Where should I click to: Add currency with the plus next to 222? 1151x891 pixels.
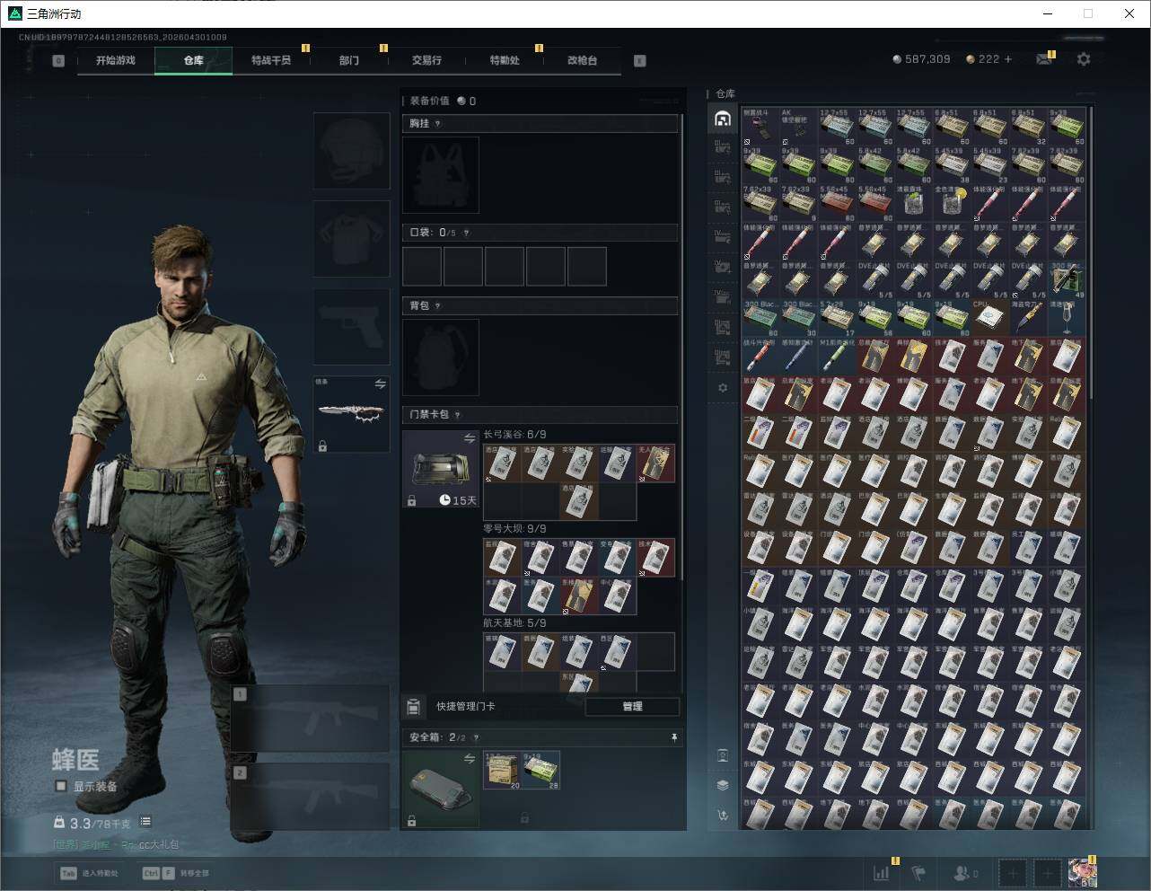[1008, 59]
